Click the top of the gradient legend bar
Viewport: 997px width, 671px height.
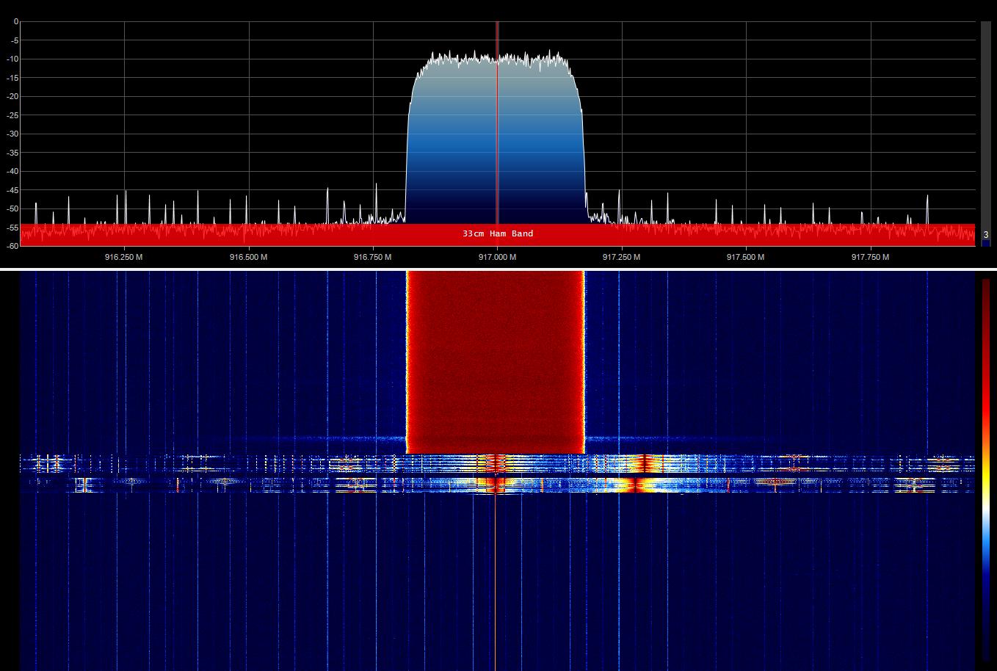point(986,281)
